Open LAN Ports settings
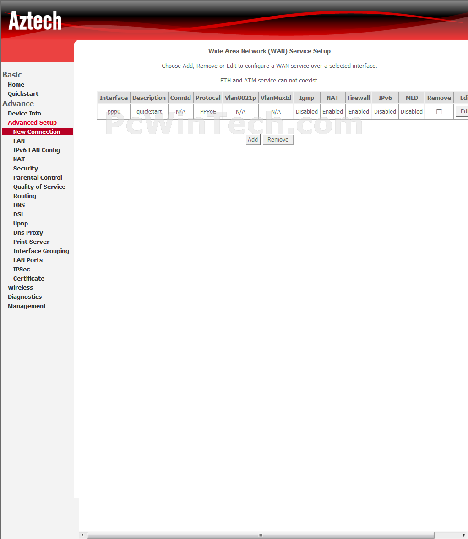This screenshot has width=468, height=539. pyautogui.click(x=28, y=260)
